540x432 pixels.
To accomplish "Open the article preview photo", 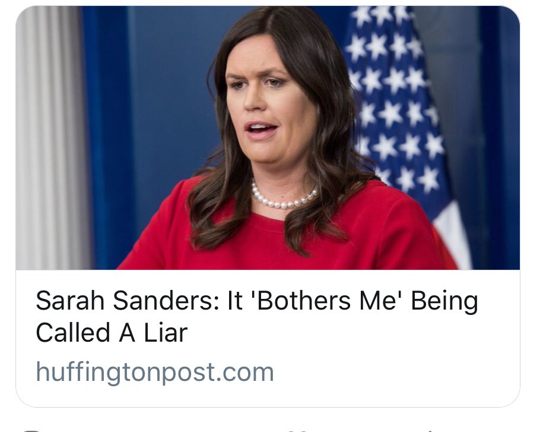I will (x=268, y=138).
